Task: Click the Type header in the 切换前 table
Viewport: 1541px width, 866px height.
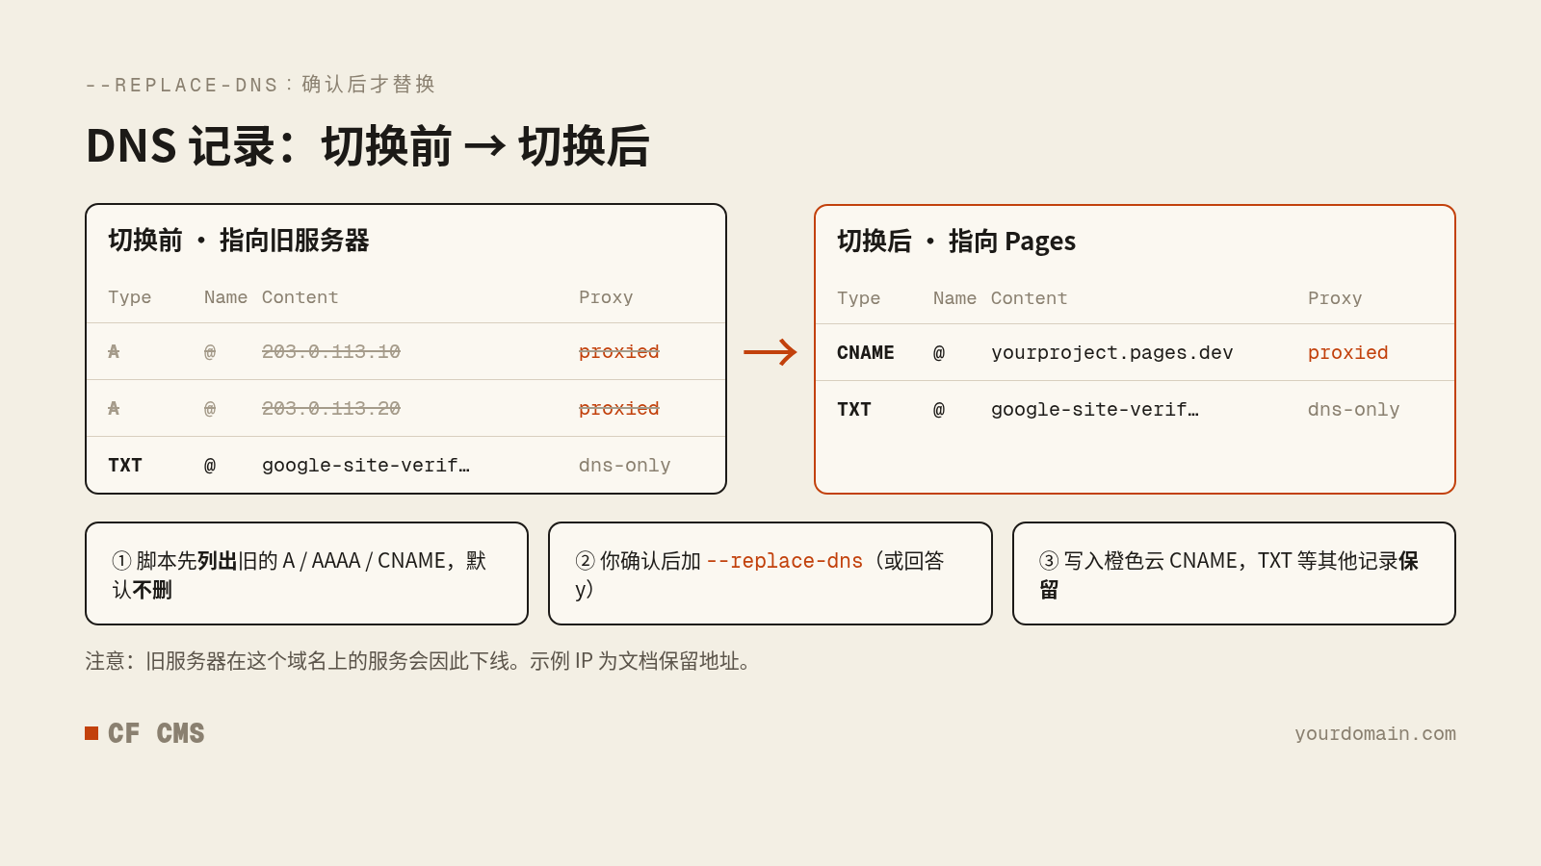Action: click(130, 297)
